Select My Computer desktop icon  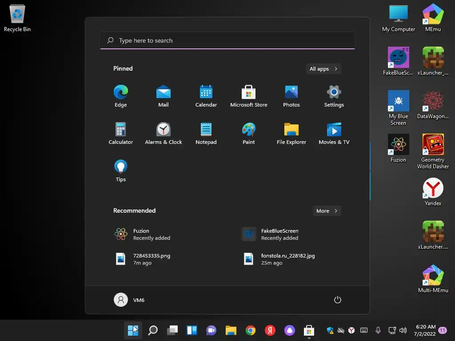click(399, 18)
